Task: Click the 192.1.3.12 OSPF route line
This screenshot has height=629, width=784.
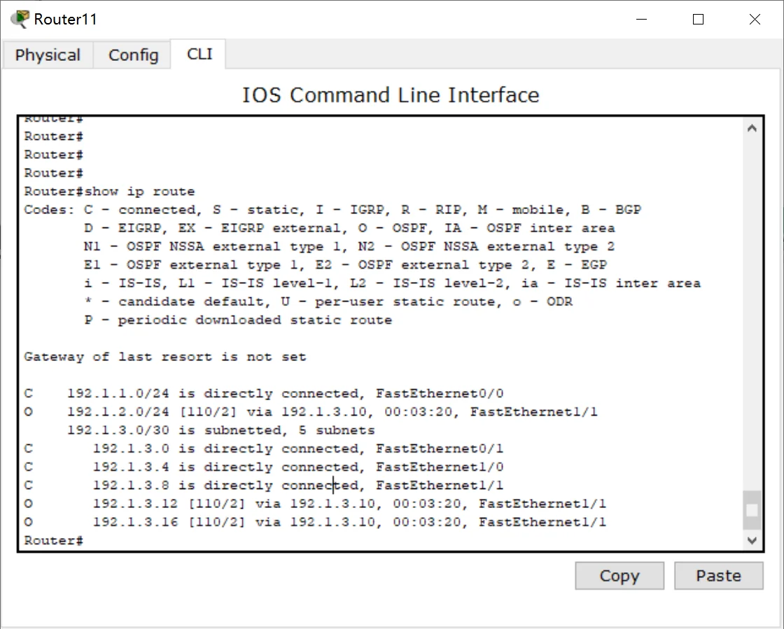Action: point(315,504)
